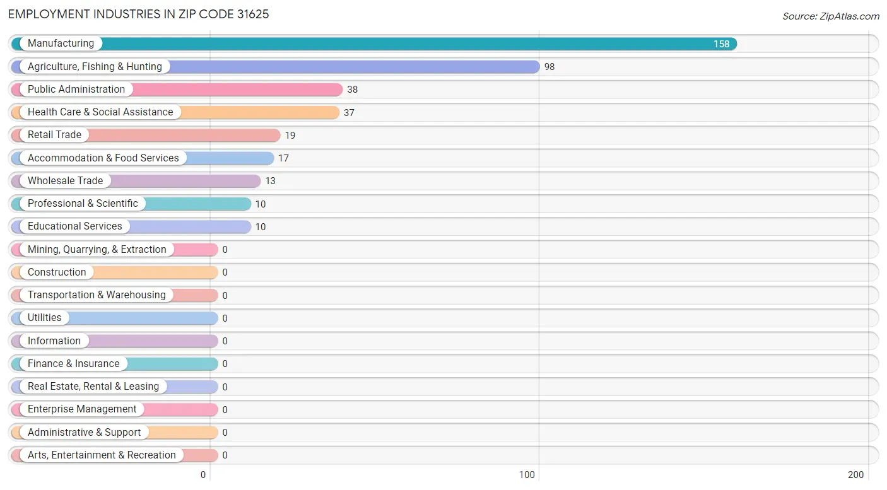Image resolution: width=887 pixels, height=490 pixels.
Task: Click the Manufacturing bar label
Action: tap(61, 44)
